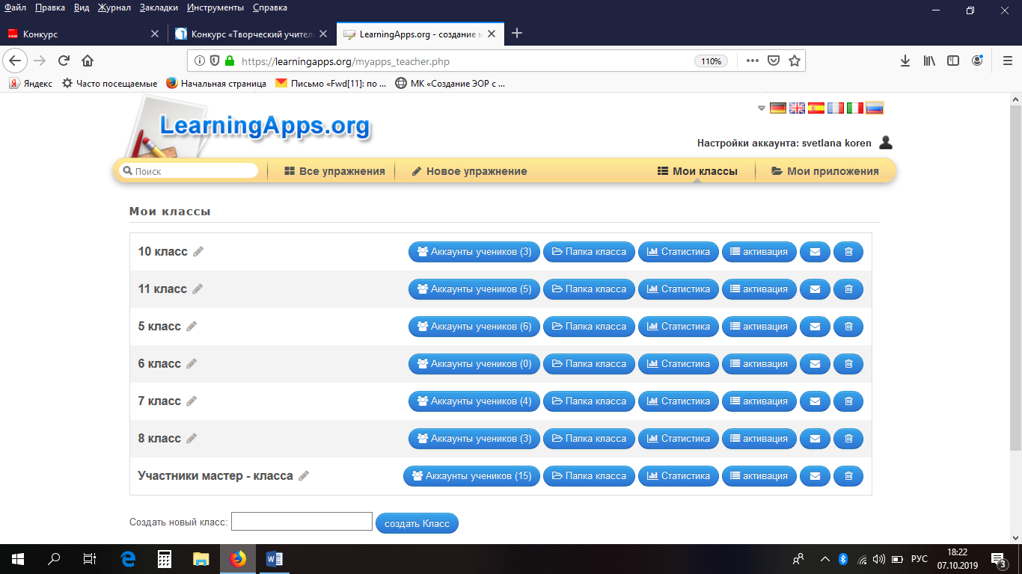
Task: Click envelope icon in the 7 класс row
Action: [x=815, y=401]
